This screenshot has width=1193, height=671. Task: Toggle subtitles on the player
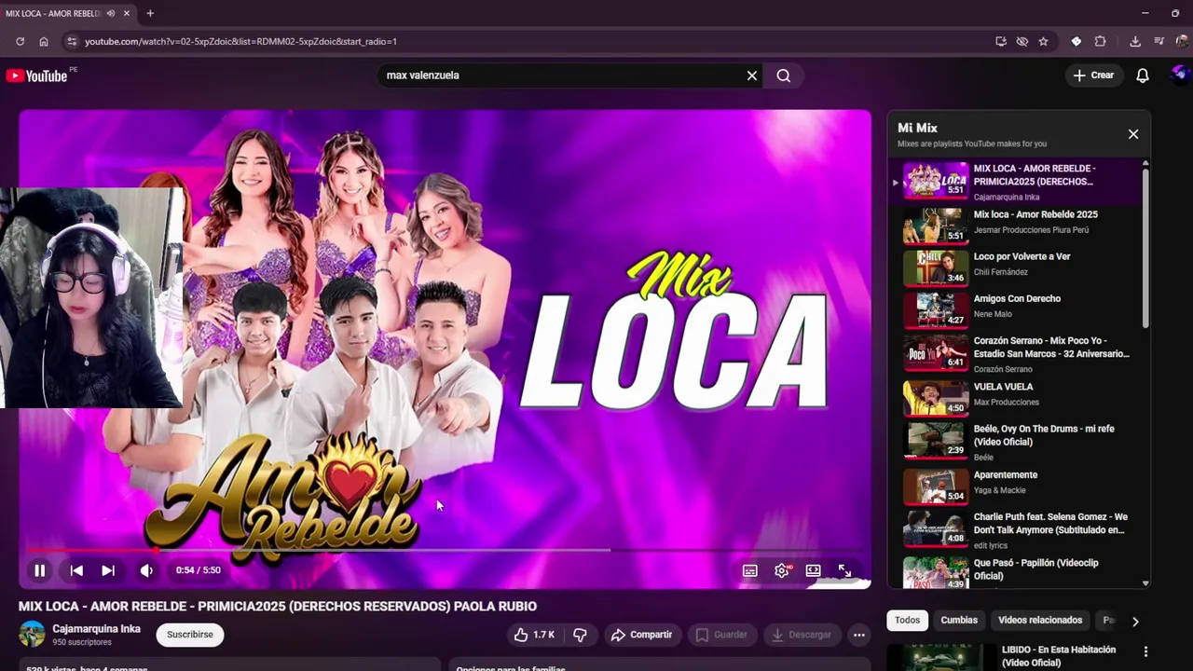(x=749, y=570)
